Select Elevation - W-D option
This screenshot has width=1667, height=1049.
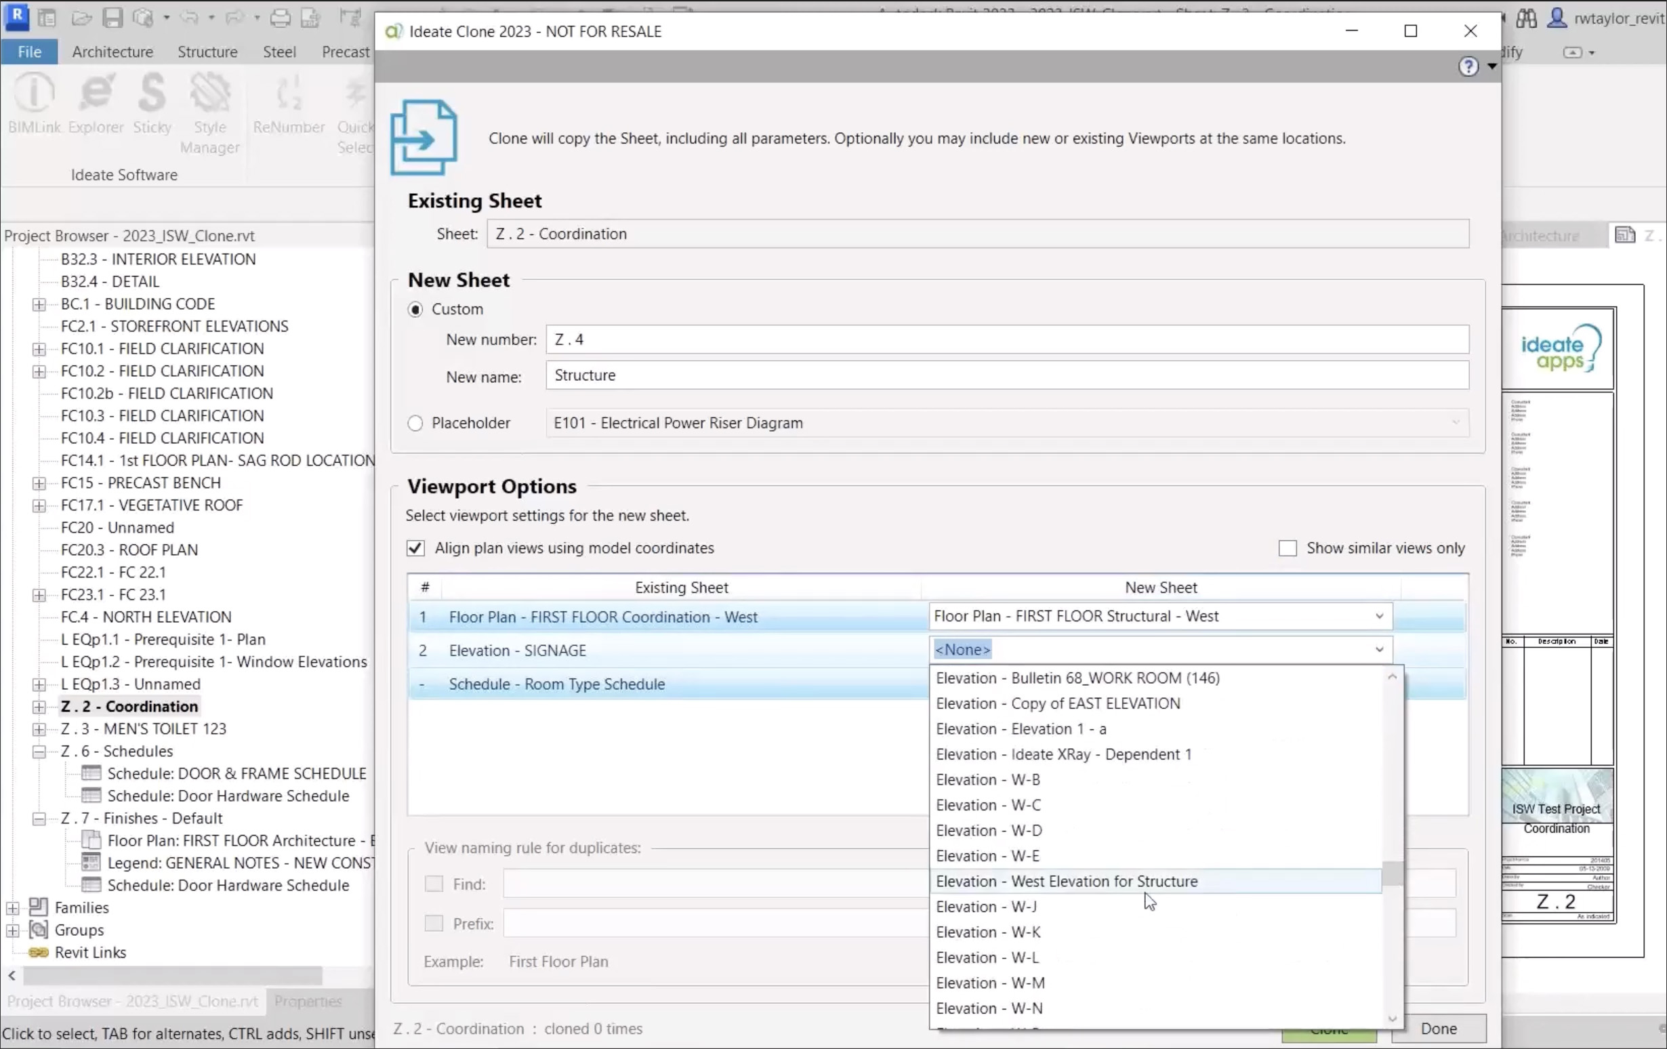pyautogui.click(x=1155, y=830)
